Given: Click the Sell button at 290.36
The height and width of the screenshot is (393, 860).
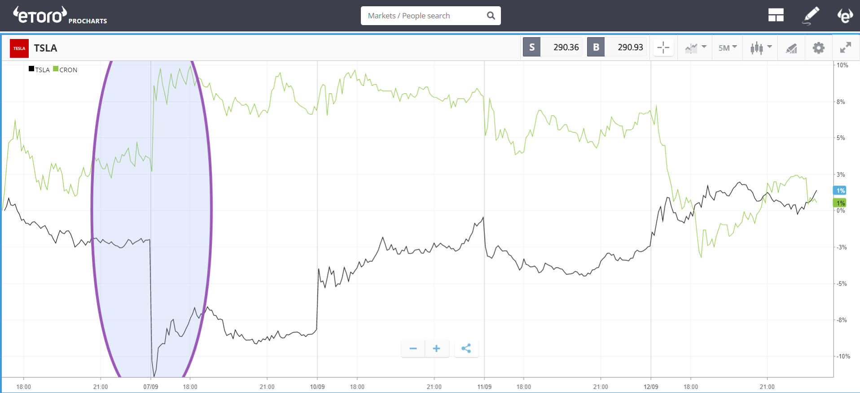Looking at the screenshot, I should 553,47.
